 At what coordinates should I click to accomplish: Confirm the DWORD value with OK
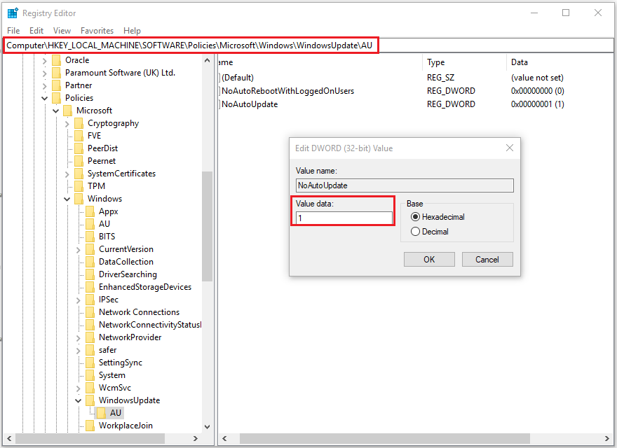tap(429, 260)
